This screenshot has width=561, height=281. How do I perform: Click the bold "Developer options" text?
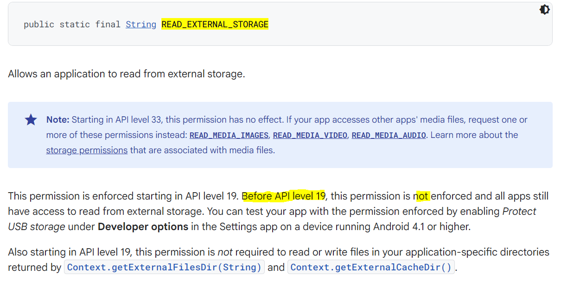143,226
